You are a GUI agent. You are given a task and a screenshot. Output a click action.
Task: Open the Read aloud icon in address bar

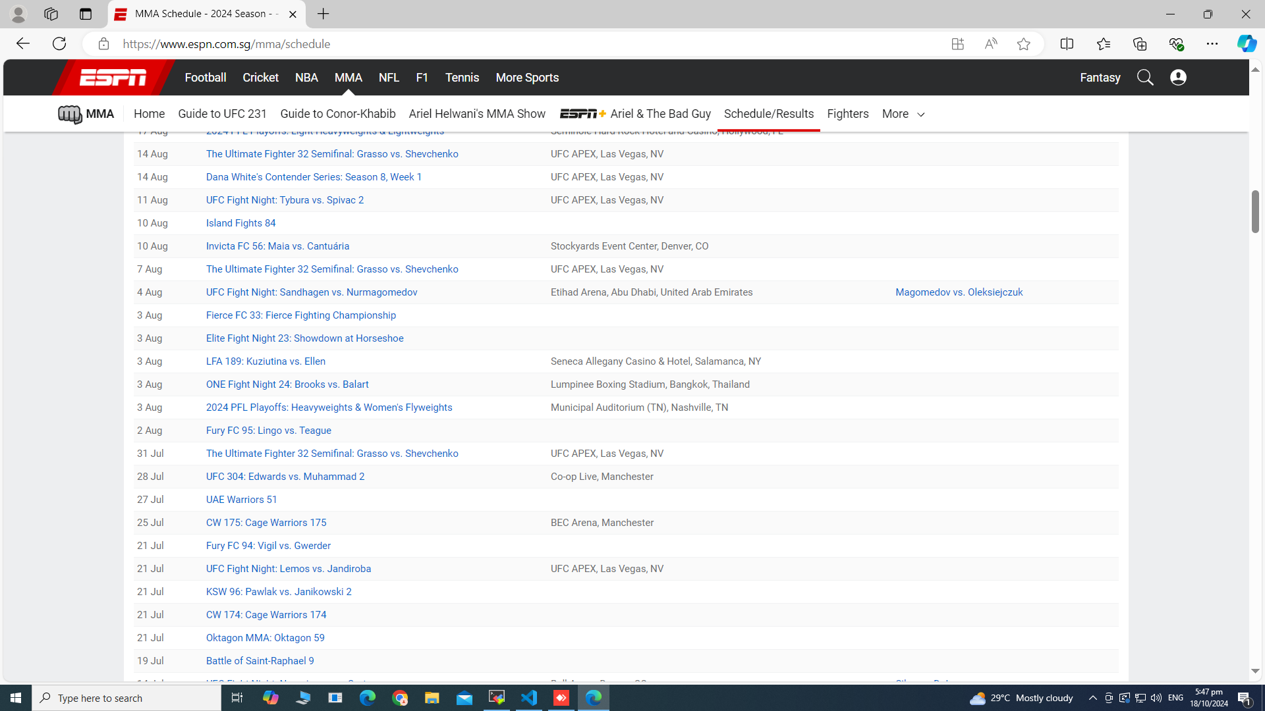(x=990, y=44)
